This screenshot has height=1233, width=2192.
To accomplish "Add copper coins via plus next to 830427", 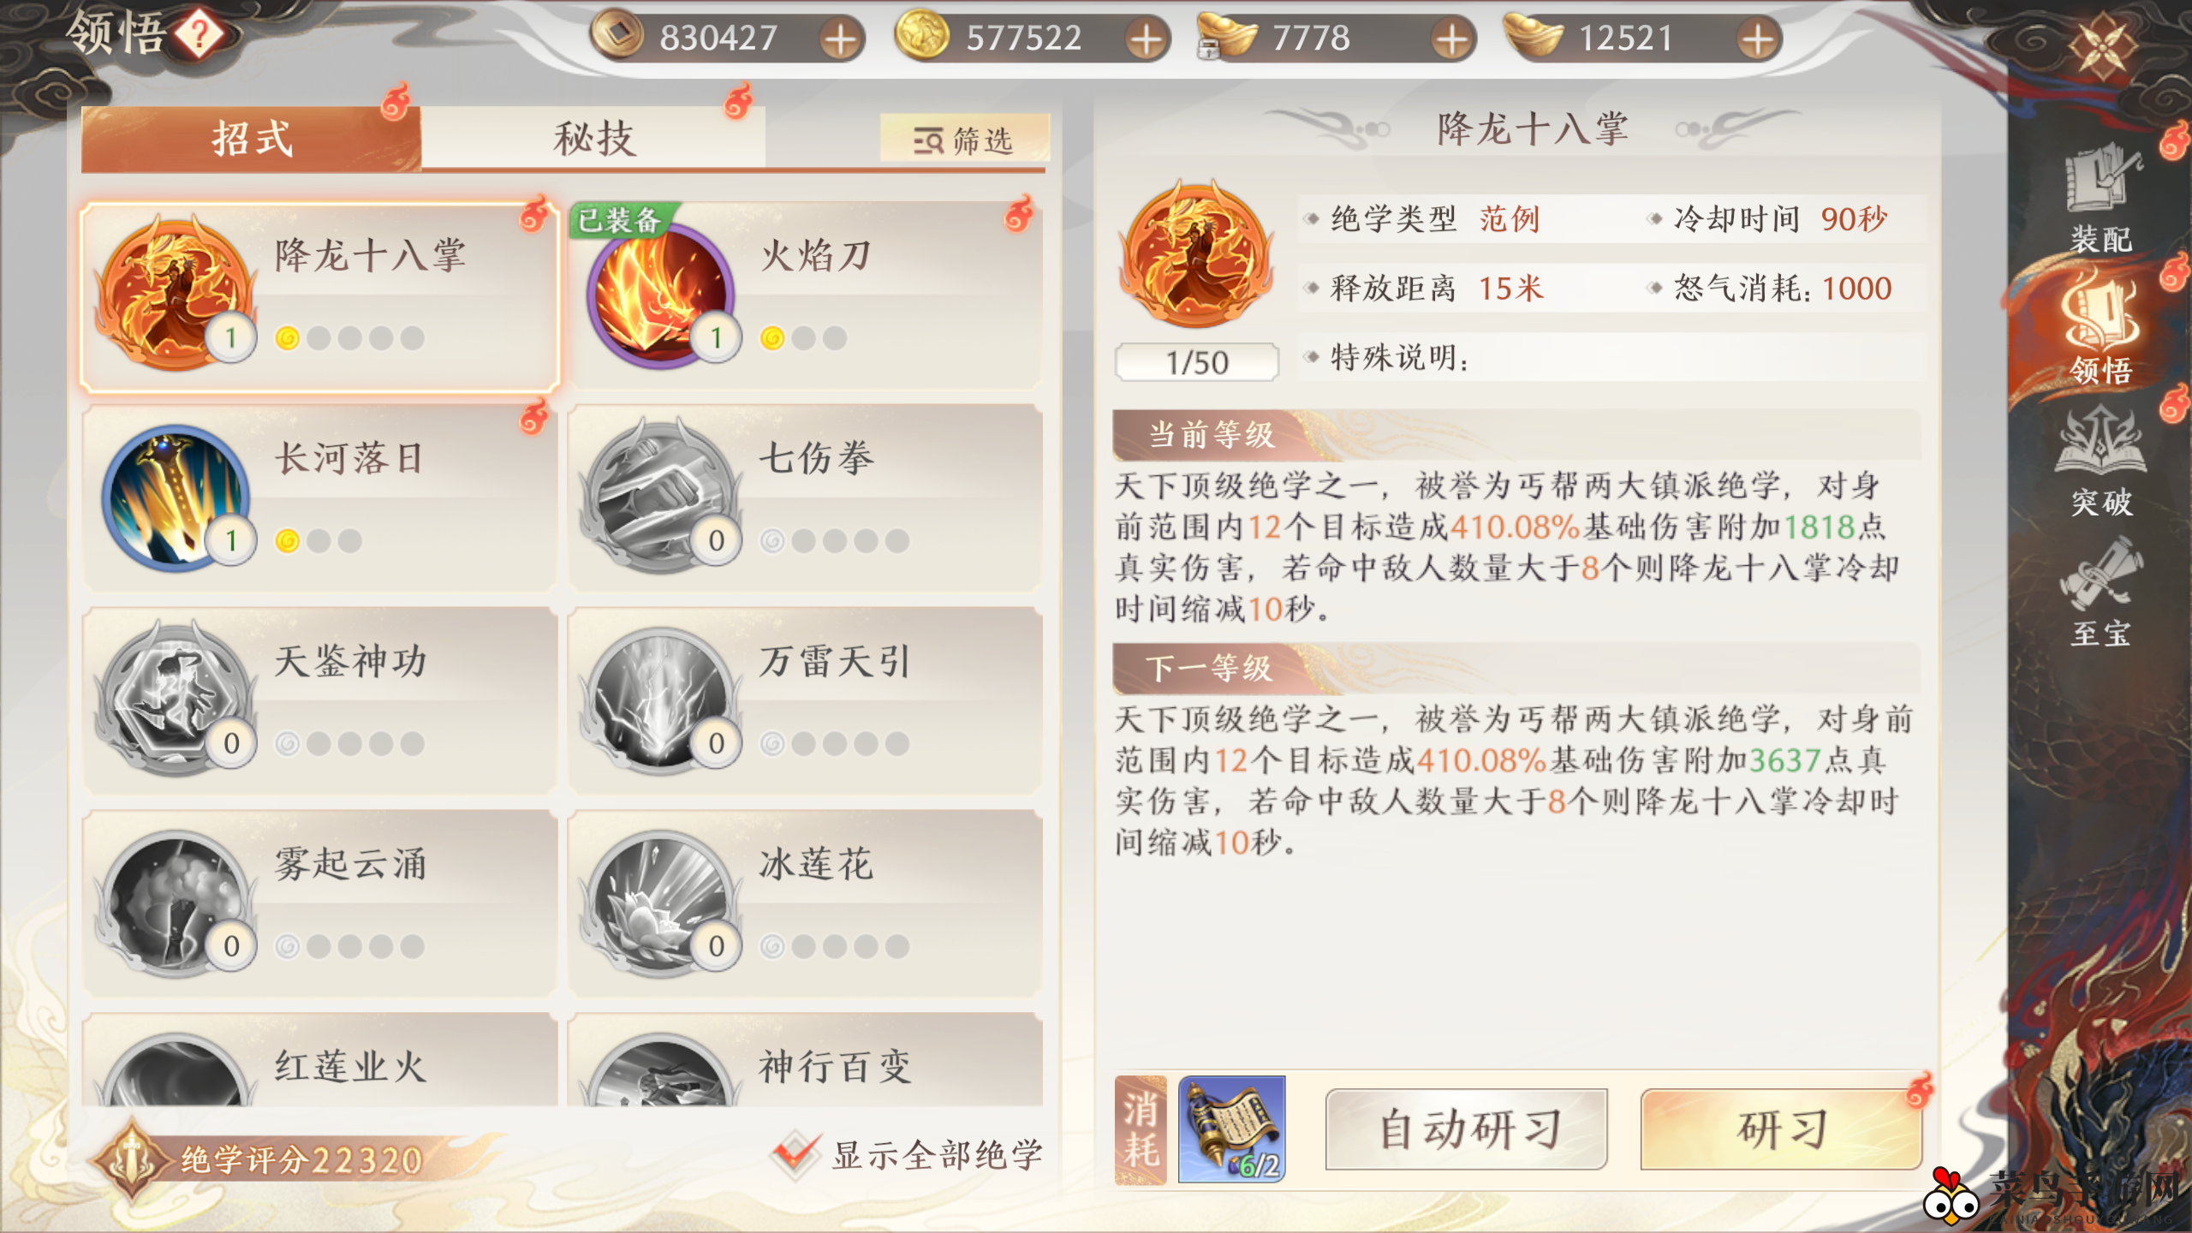I will point(842,39).
